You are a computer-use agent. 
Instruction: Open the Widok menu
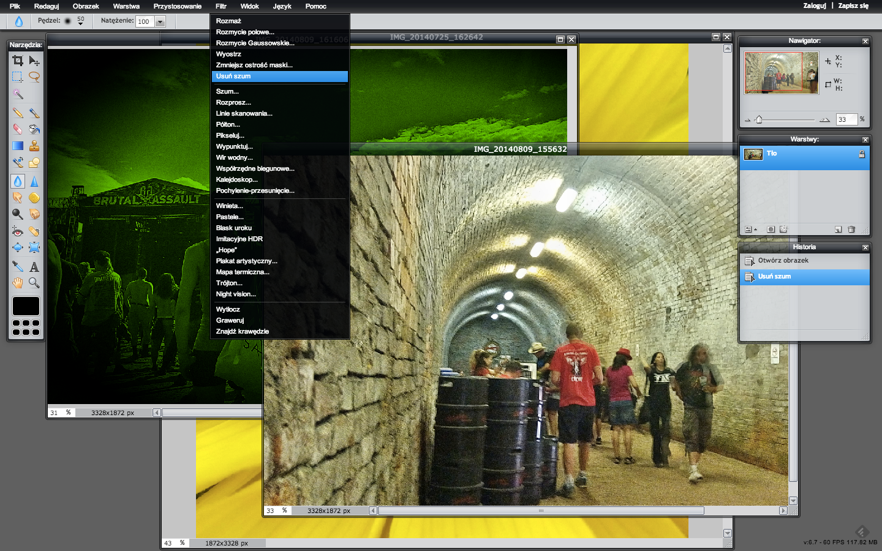click(x=249, y=6)
